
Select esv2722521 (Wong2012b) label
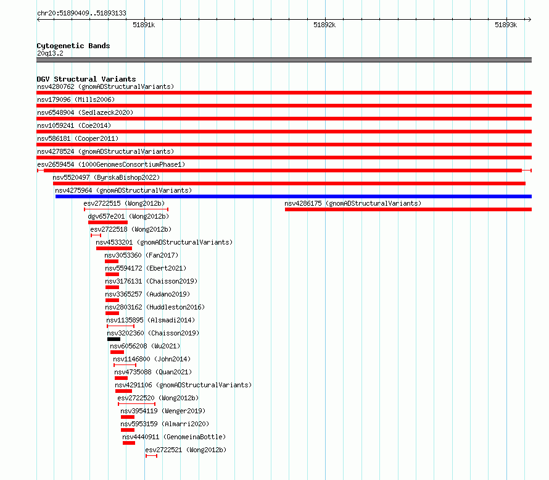(x=186, y=450)
